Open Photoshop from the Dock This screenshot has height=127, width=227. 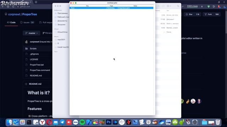[x=109, y=122]
